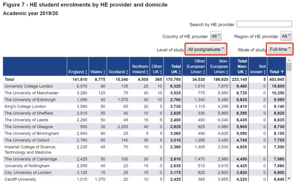Viewport: 294px width, 184px height.
Task: Click Manchester total value 10,250
Action: (x=278, y=93)
